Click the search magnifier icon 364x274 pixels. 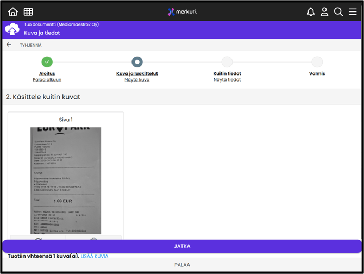[x=338, y=11]
